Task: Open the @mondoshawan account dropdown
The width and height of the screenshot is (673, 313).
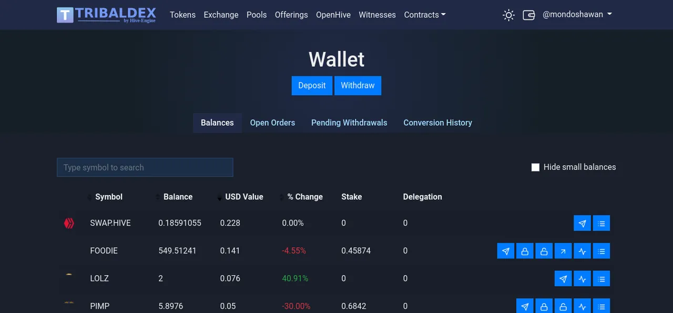Action: 577,14
